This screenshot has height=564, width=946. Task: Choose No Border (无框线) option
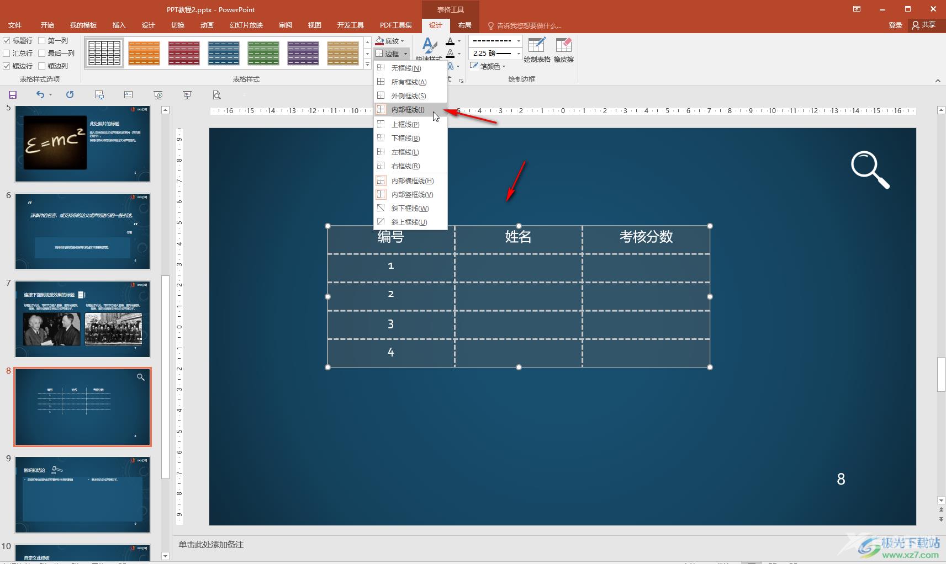coord(410,68)
